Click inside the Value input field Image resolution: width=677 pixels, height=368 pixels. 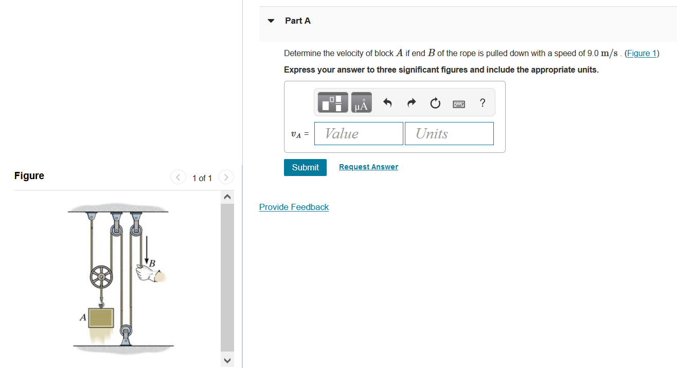pyautogui.click(x=359, y=133)
